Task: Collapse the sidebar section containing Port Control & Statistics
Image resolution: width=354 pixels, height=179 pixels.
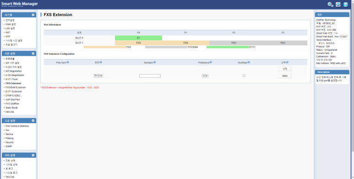Action: (33, 120)
